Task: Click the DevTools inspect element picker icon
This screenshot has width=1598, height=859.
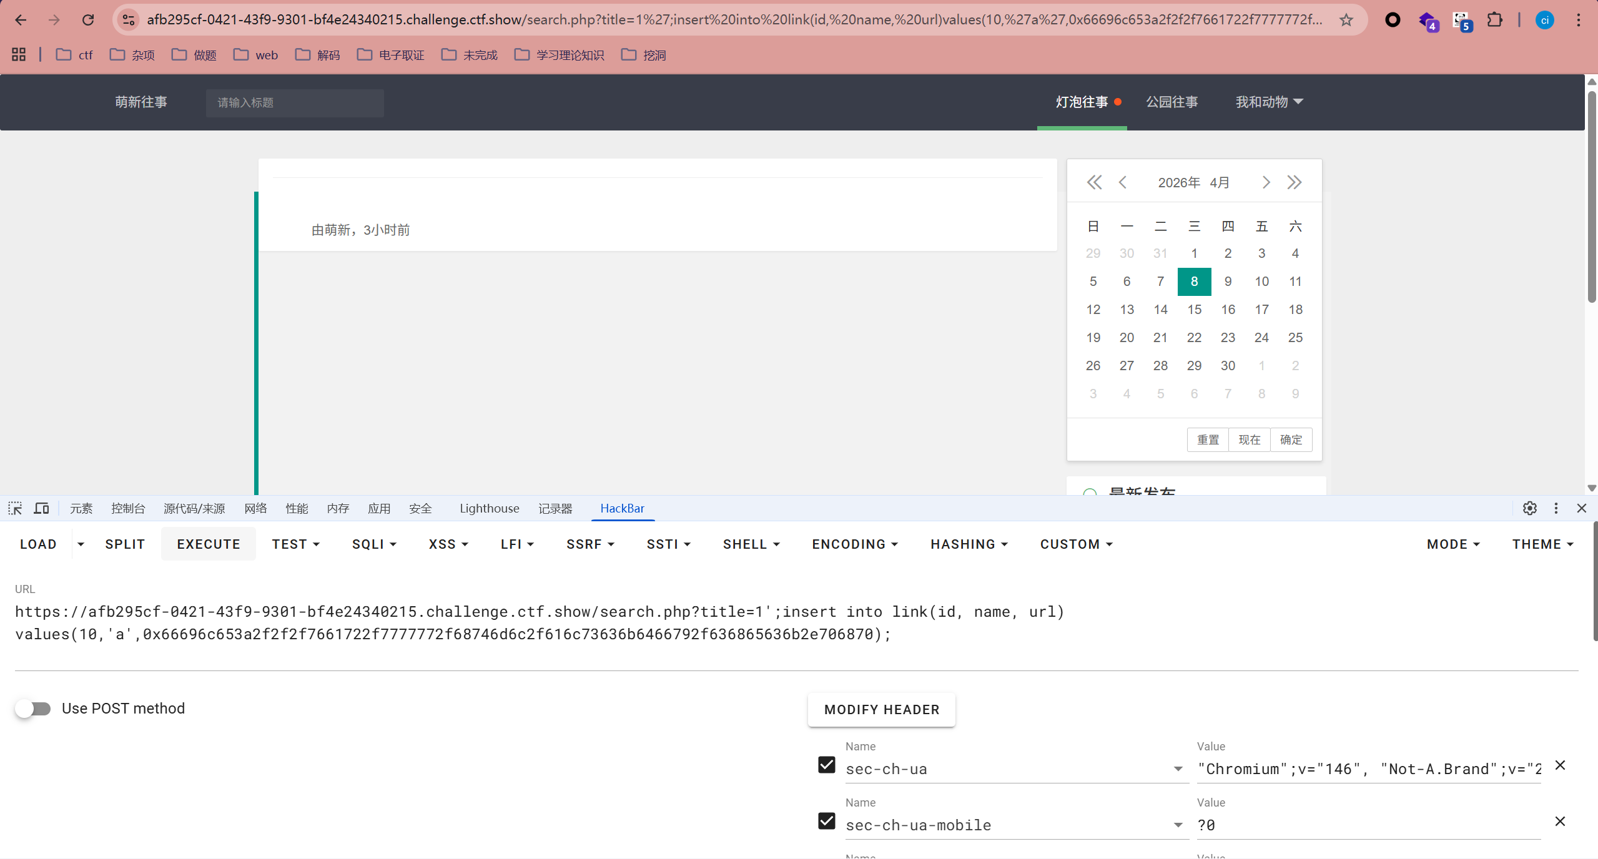Action: (x=15, y=508)
